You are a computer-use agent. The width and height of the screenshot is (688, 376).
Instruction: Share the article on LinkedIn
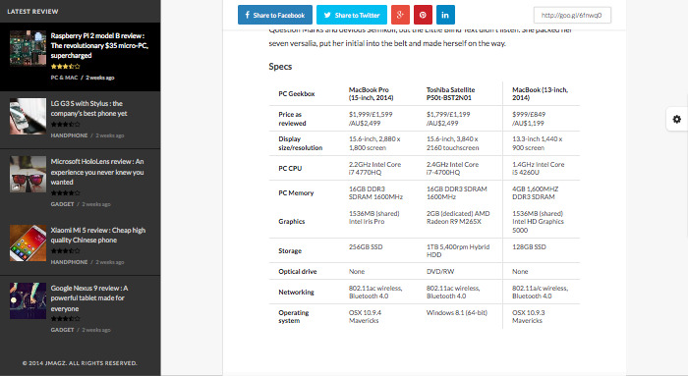point(445,15)
